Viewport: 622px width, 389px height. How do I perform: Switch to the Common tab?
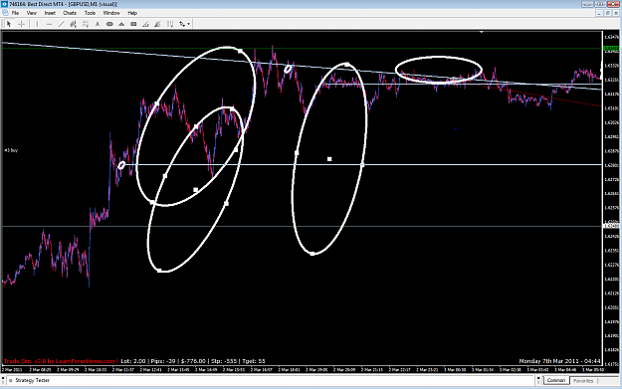(555, 381)
